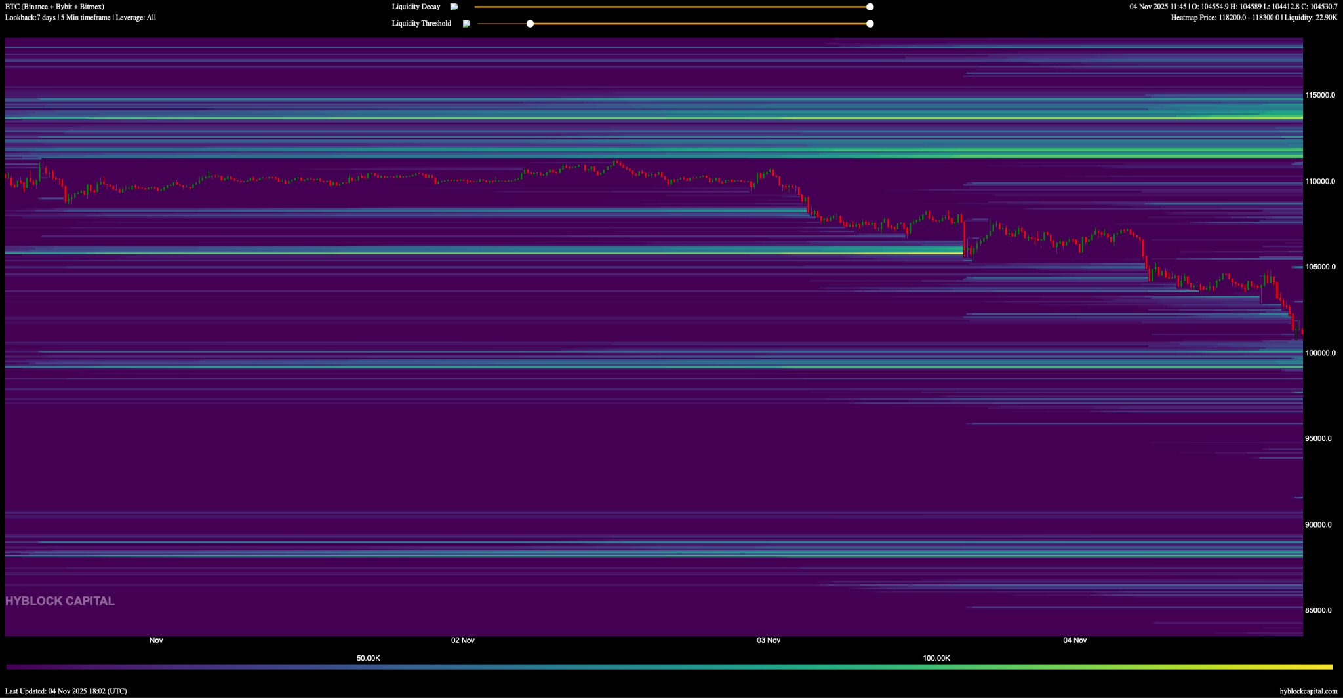Click the Last Updated timestamp text

(66, 691)
